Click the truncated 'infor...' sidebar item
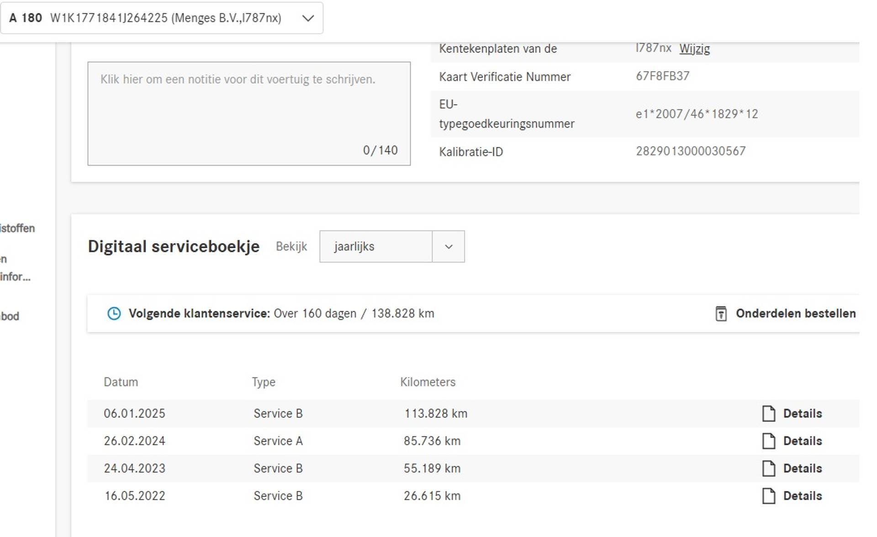Image resolution: width=877 pixels, height=537 pixels. pyautogui.click(x=15, y=277)
